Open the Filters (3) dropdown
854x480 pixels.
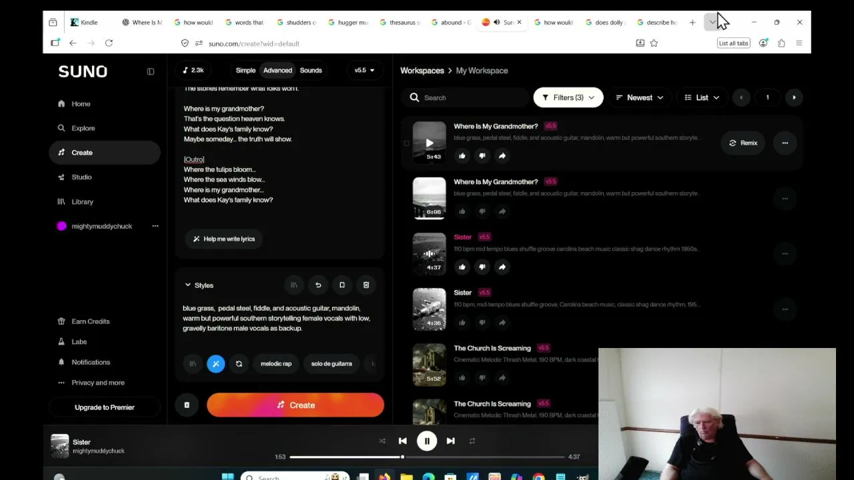coord(568,98)
